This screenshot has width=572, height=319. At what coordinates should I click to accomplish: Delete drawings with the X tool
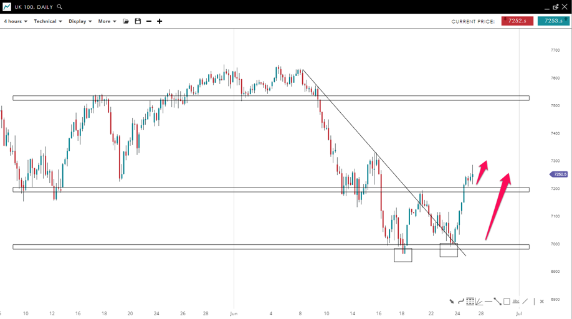click(x=542, y=302)
